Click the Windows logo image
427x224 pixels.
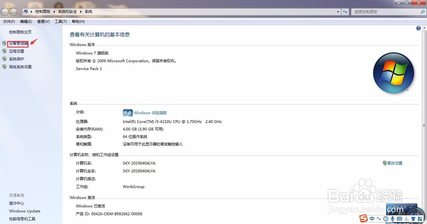point(394,73)
